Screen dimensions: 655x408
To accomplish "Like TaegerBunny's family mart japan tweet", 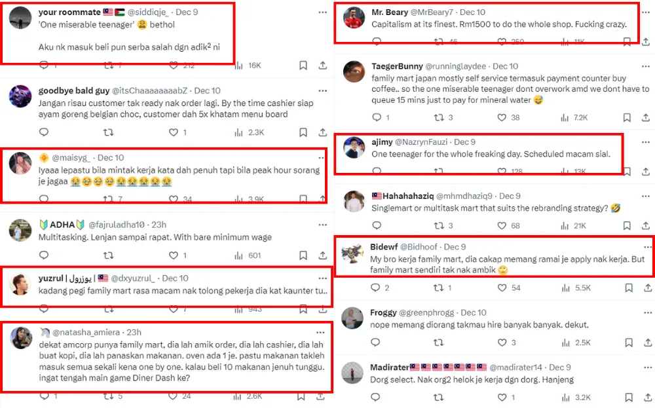I will (x=502, y=118).
